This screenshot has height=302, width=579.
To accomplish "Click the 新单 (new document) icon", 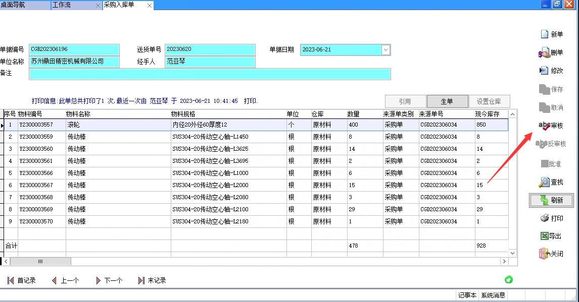I will (544, 34).
